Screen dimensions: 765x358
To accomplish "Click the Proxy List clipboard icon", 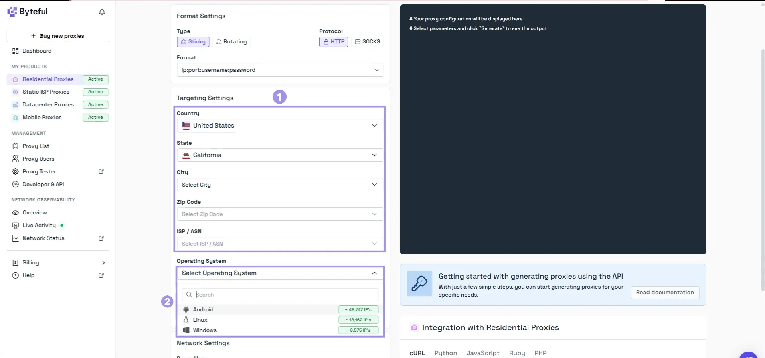I will click(x=15, y=146).
